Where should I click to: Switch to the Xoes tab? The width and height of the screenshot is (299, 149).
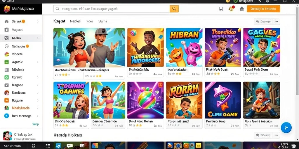click(x=90, y=21)
